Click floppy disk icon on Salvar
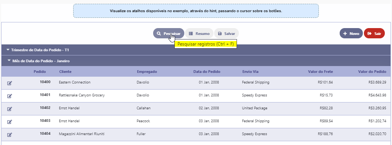This screenshot has height=145, width=392. coord(220,33)
